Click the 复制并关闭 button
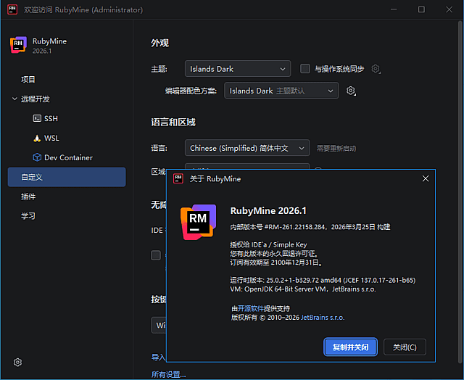The height and width of the screenshot is (380, 464). pyautogui.click(x=351, y=347)
